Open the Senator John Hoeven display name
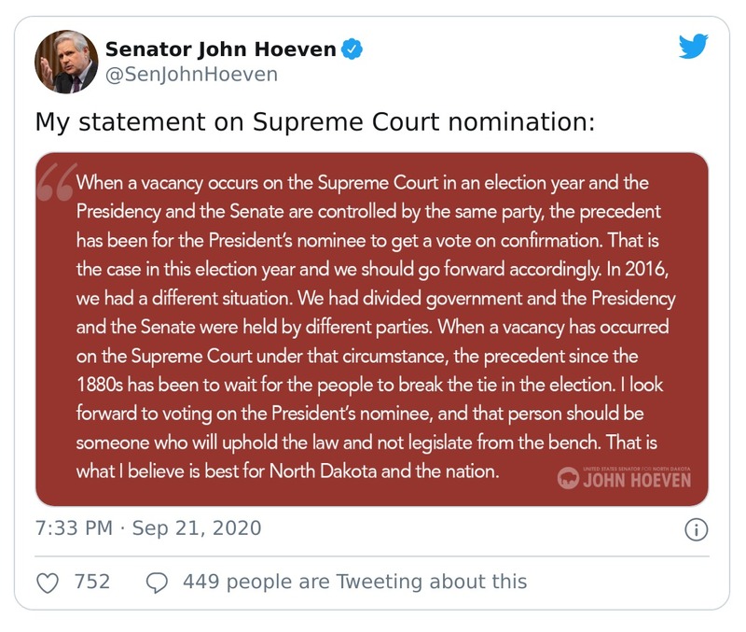746x632 pixels. [220, 49]
